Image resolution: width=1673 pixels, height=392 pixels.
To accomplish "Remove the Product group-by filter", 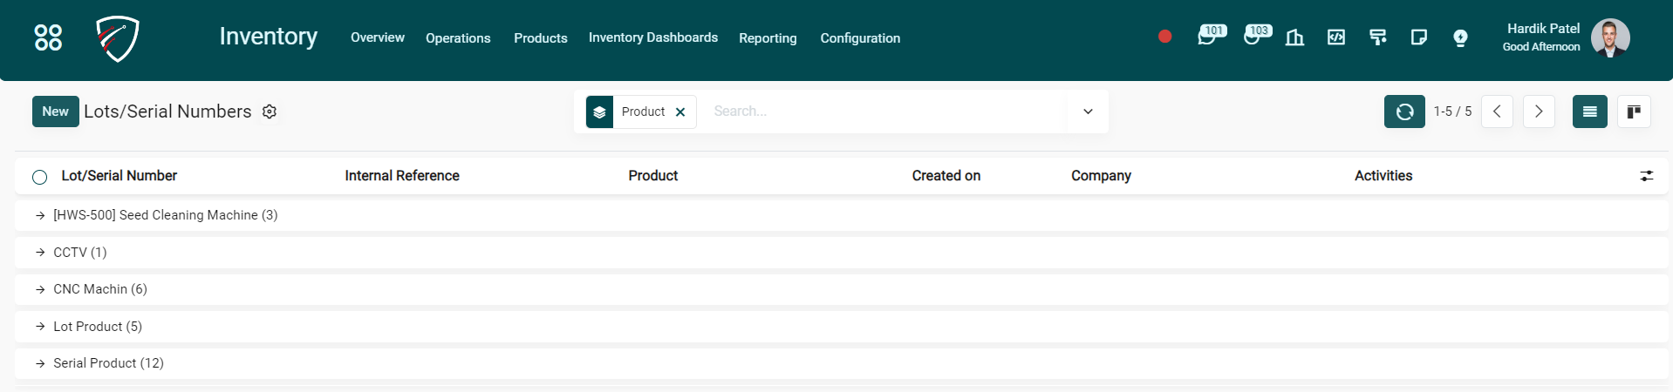I will coord(680,112).
